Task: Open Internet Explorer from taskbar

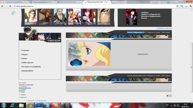Action: tap(13, 105)
